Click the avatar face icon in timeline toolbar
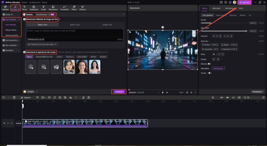 [83, 98]
